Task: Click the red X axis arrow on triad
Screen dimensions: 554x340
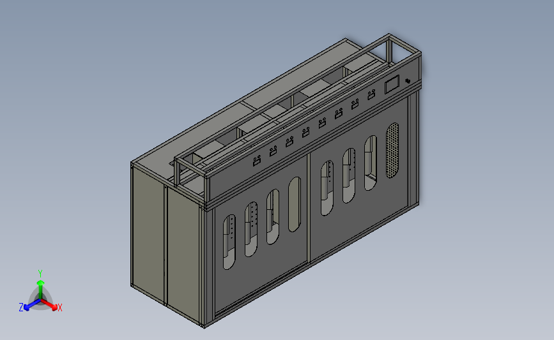Action: pyautogui.click(x=50, y=304)
